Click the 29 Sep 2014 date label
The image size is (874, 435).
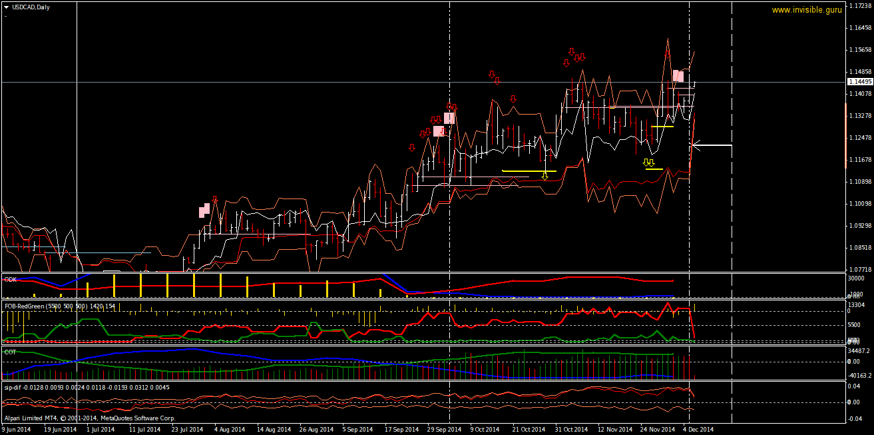click(445, 430)
